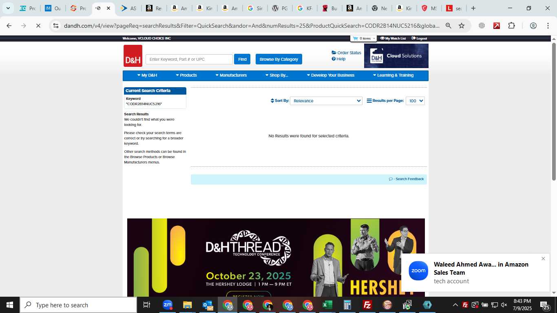This screenshot has width=557, height=313.
Task: Open Task View in taskbar
Action: click(147, 305)
